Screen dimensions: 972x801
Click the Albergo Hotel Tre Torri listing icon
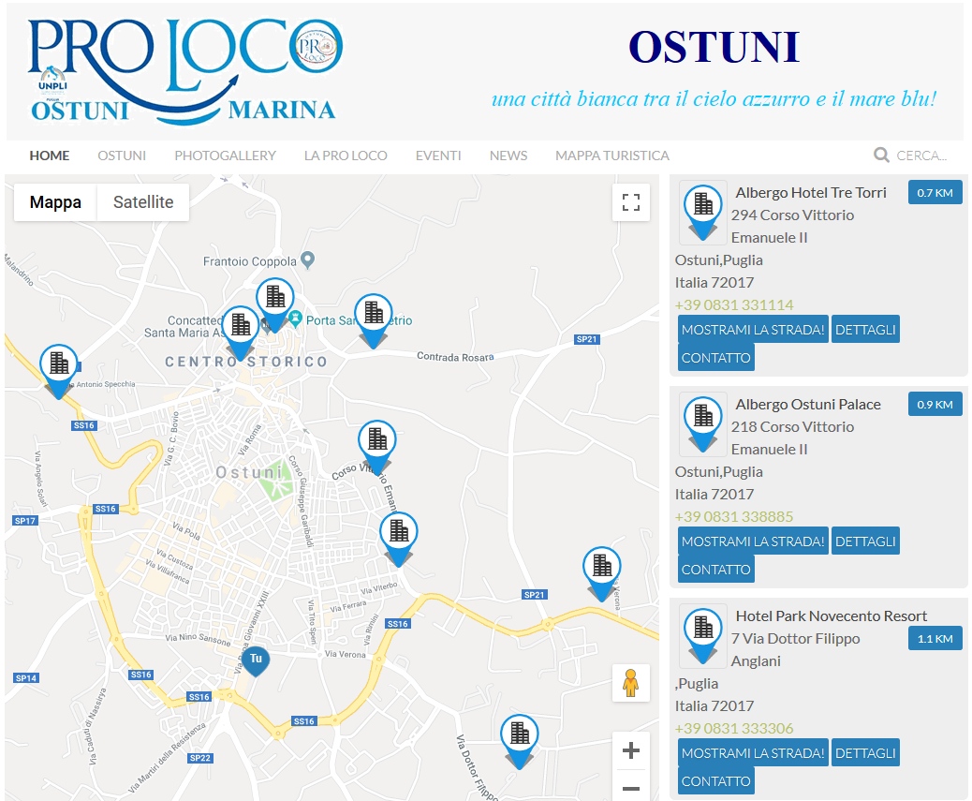click(x=703, y=212)
